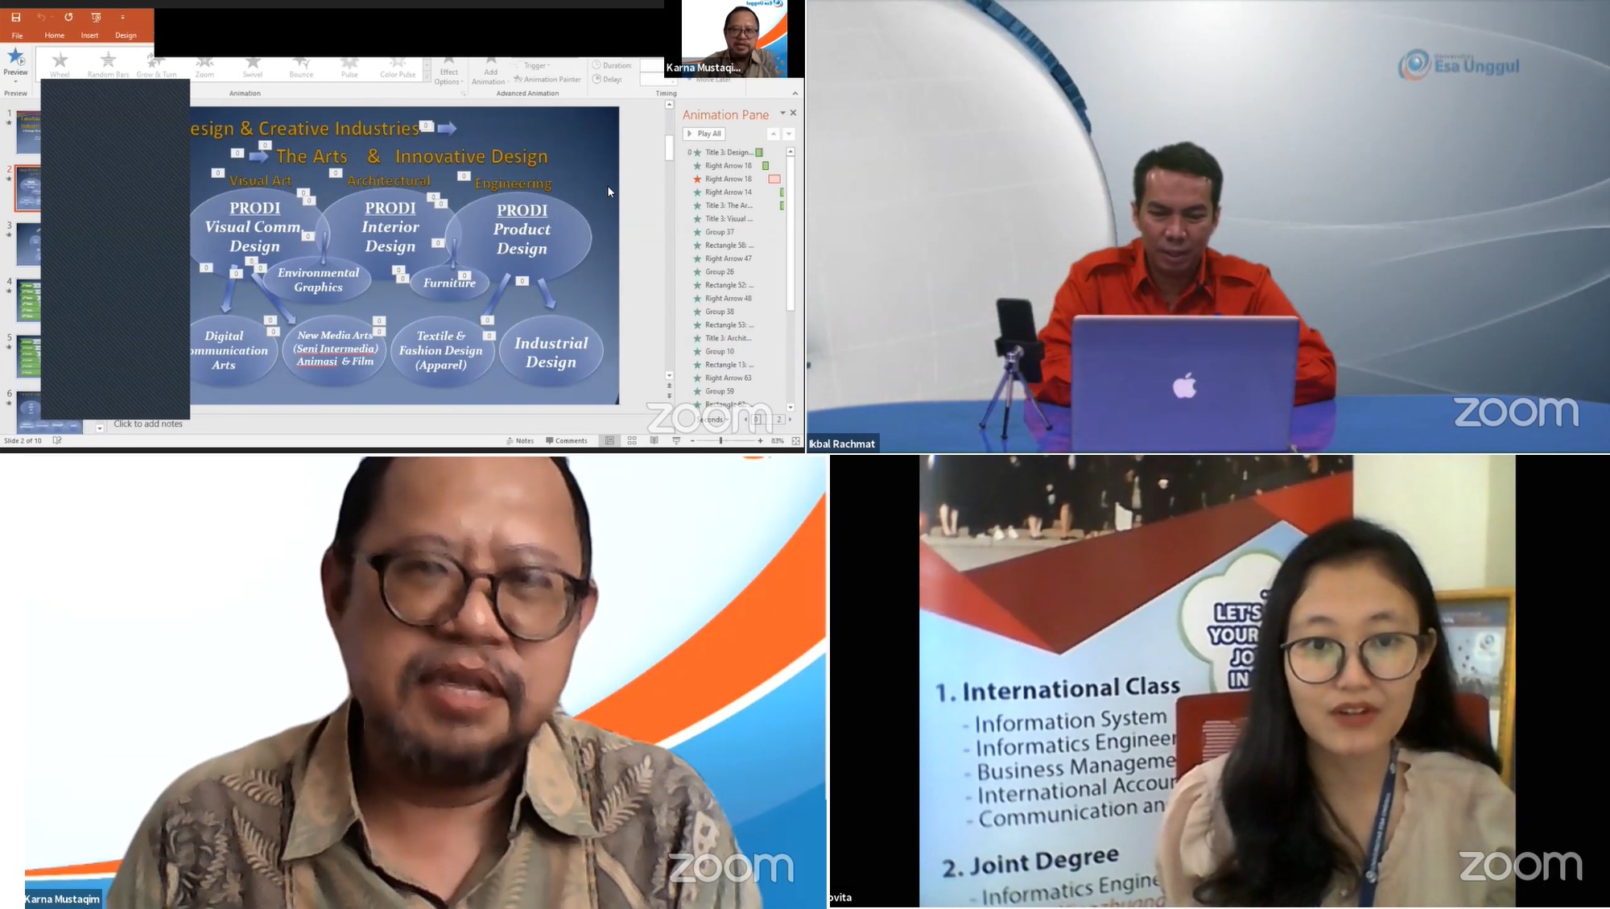Select the Grow & Turn animation
Screen dimensions: 1610x909
[x=156, y=66]
